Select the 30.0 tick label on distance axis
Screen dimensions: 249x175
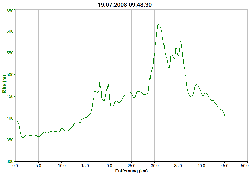[155, 166]
